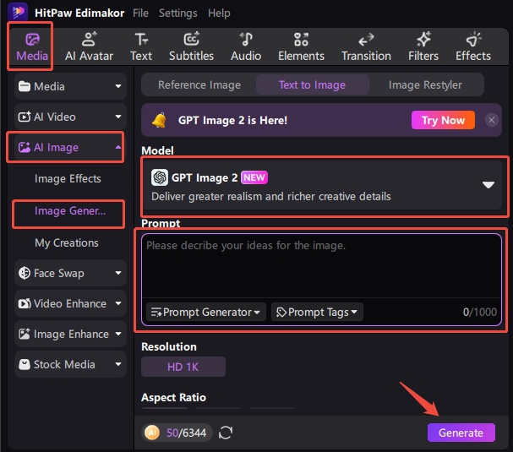The width and height of the screenshot is (513, 452).
Task: Expand the Media sidebar section
Action: point(70,86)
